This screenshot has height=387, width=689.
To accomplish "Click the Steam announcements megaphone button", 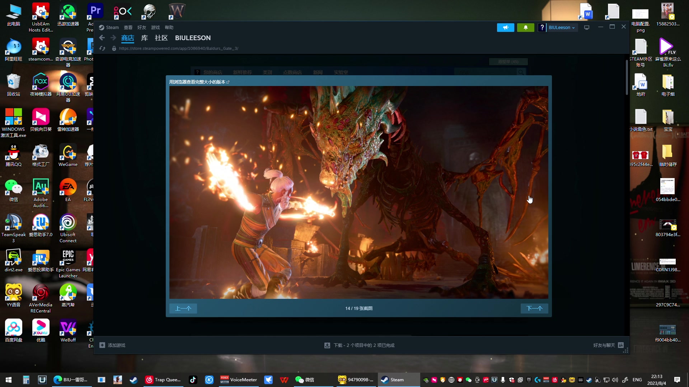I will pyautogui.click(x=505, y=28).
